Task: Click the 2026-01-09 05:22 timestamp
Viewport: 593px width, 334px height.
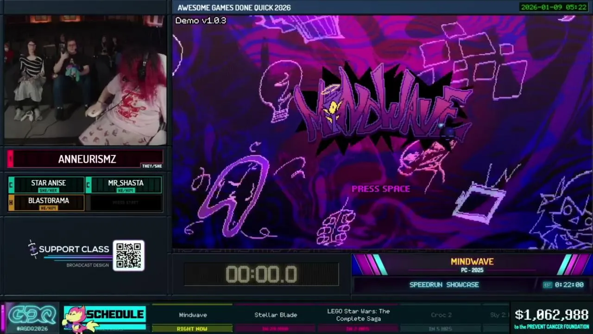Action: tap(554, 7)
